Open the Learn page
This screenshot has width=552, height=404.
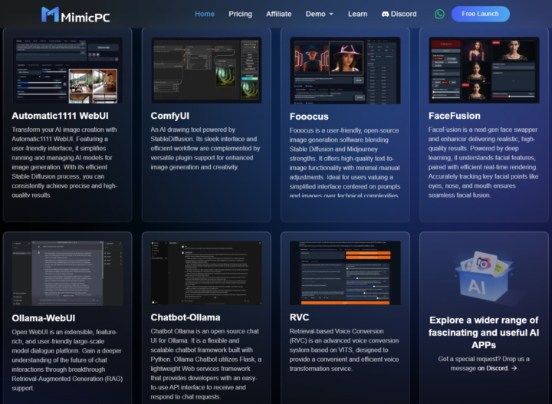pyautogui.click(x=357, y=14)
